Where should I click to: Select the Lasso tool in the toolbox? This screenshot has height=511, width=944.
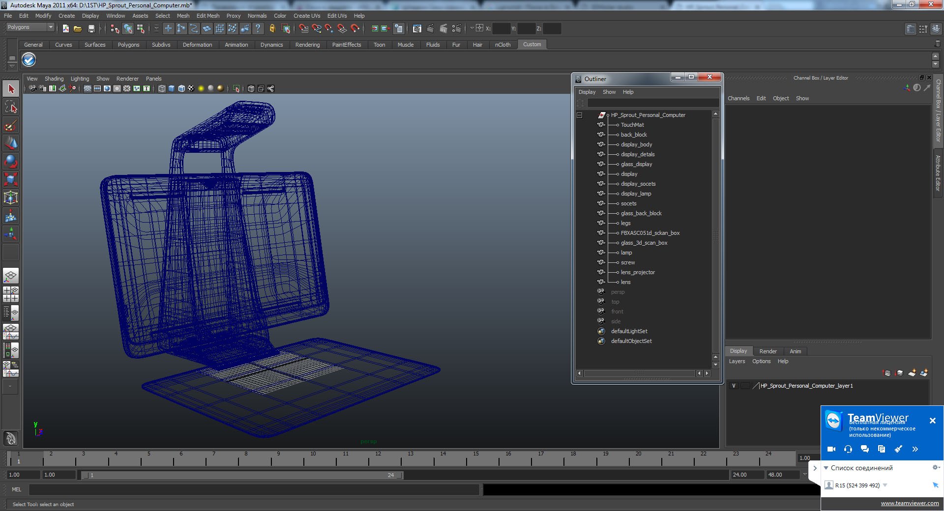[x=11, y=108]
